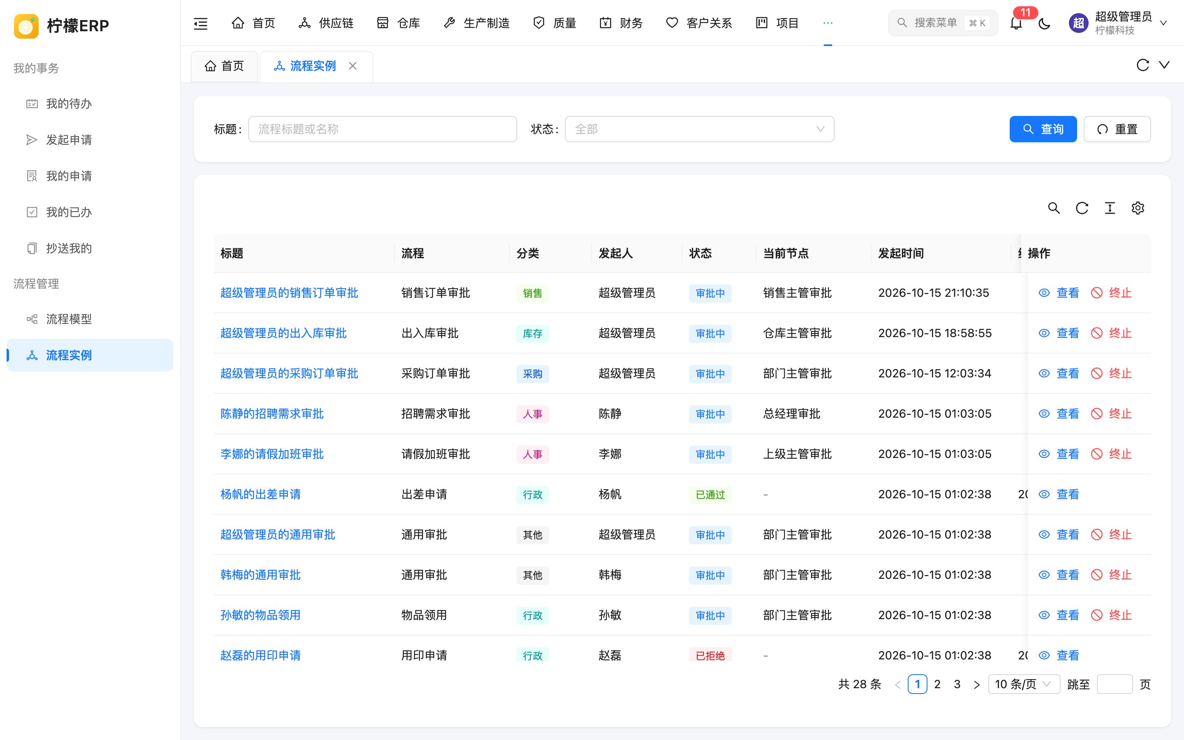Collapse the sidebar menu toggle icon
1184x740 pixels.
(x=201, y=23)
